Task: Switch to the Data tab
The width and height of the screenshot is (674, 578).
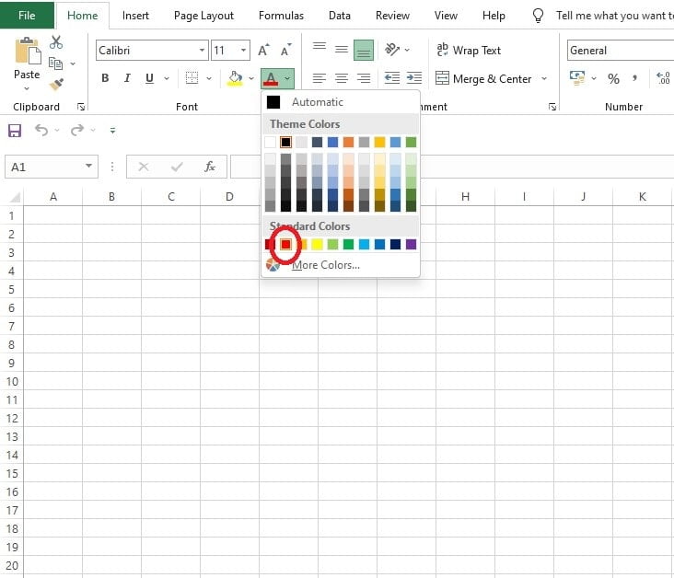Action: click(x=340, y=16)
